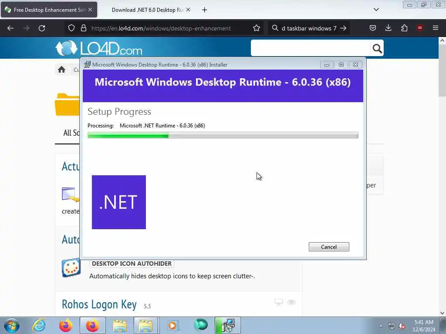Submit search with the arrow button
Viewport: 446px width, 334px height.
(x=343, y=28)
